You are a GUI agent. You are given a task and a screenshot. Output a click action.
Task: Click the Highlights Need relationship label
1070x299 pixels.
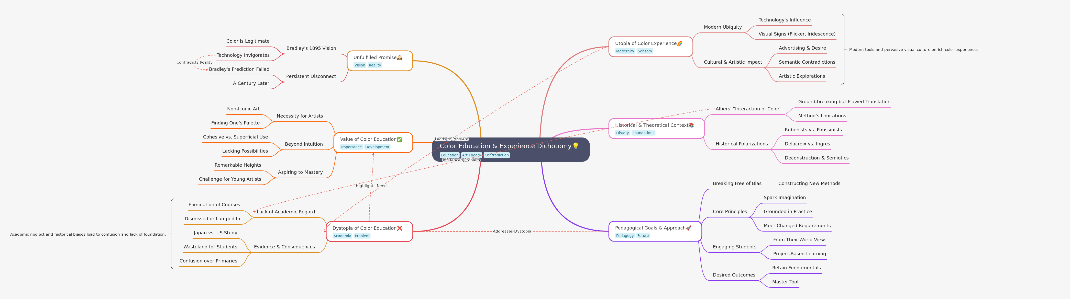click(371, 186)
